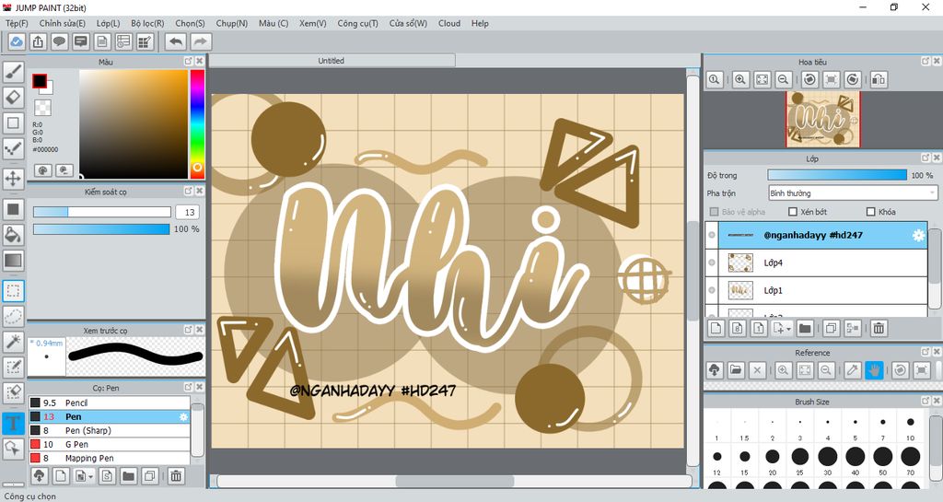Open the Lớp(L) menu
The image size is (943, 502).
coord(109,23)
